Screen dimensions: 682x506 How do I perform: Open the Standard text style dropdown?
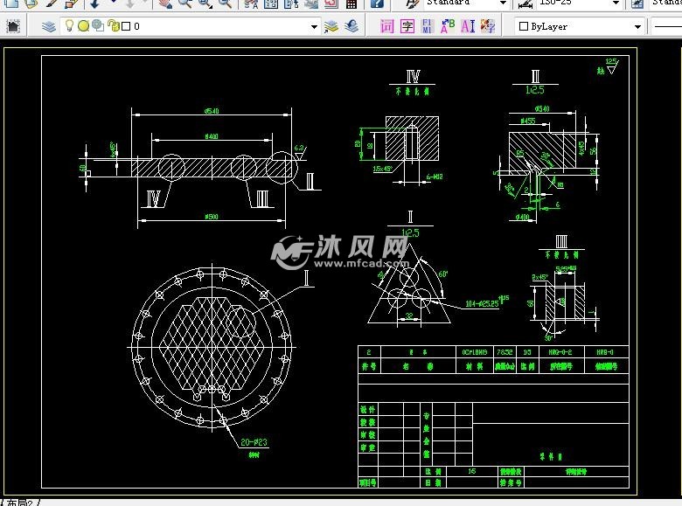click(504, 3)
